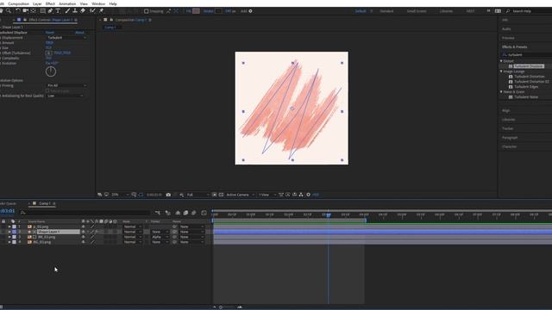The width and height of the screenshot is (552, 310).
Task: Open the Animation menu
Action: tap(67, 3)
